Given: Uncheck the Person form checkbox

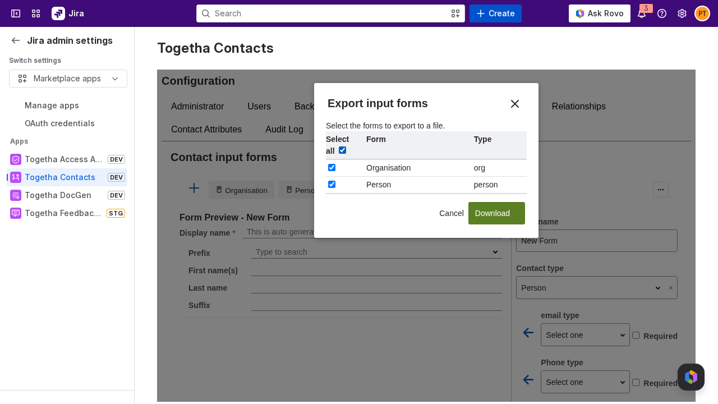Looking at the screenshot, I should 332,185.
